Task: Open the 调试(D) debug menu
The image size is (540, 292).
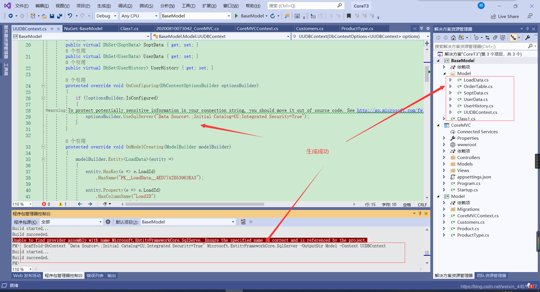Action: point(125,6)
